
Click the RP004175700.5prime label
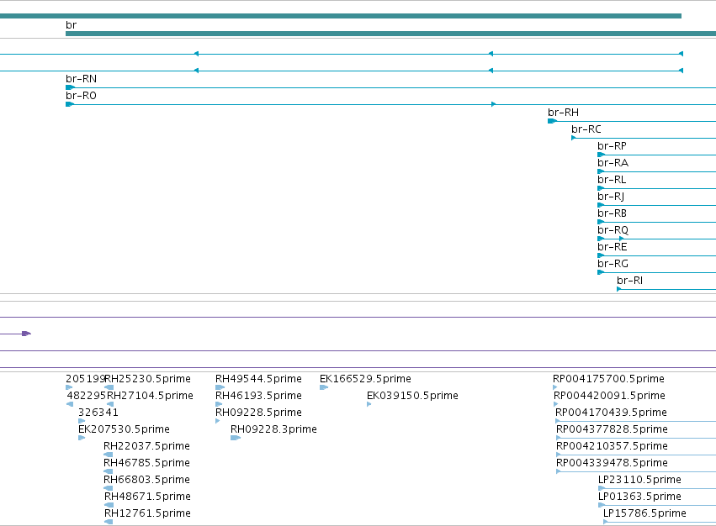608,379
